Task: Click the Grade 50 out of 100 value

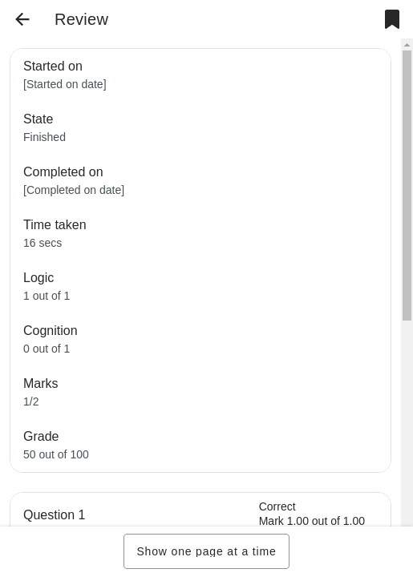Action: [x=56, y=454]
